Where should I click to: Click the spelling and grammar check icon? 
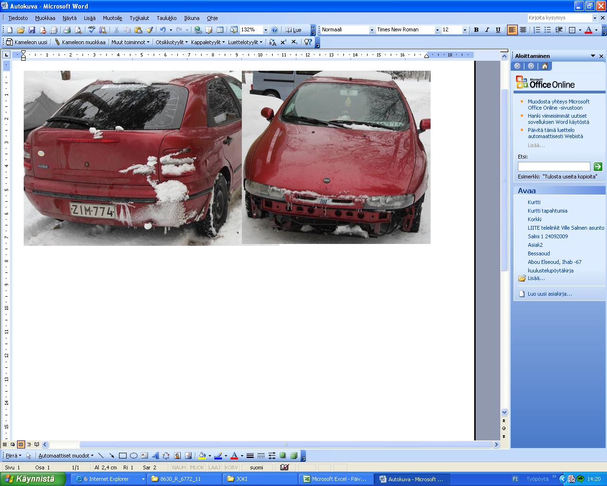[92, 30]
